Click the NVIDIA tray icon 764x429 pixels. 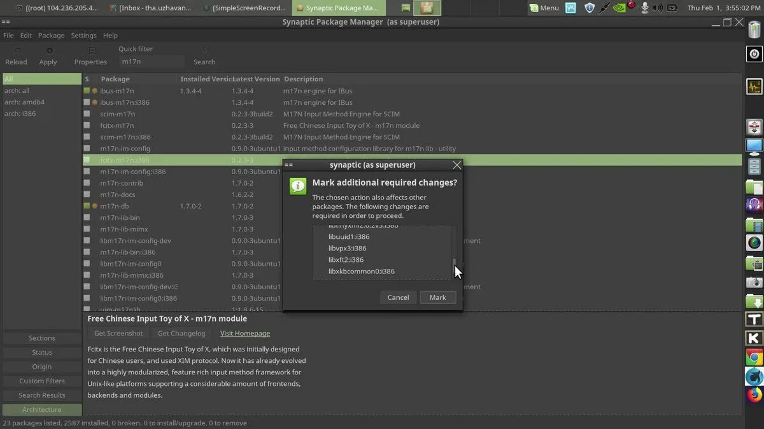[x=618, y=8]
